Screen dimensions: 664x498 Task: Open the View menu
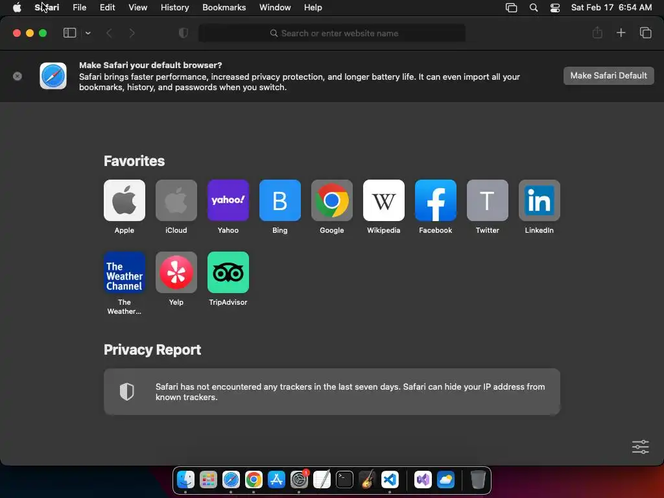point(138,8)
